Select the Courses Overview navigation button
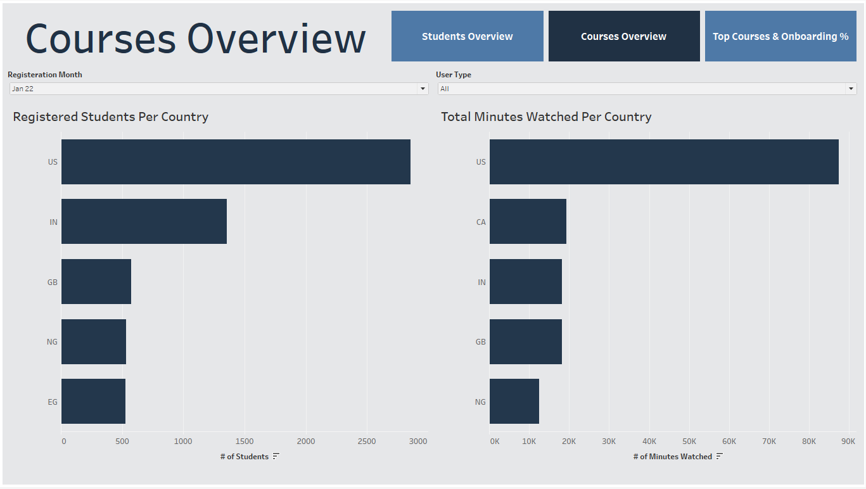Image resolution: width=866 pixels, height=489 pixels. tap(623, 36)
